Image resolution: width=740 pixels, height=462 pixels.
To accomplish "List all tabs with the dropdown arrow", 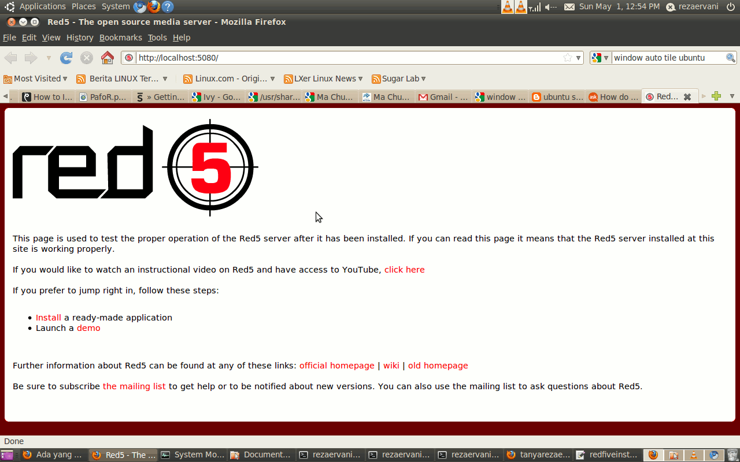I will 732,96.
